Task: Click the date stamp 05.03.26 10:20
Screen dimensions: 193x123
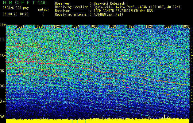Action: [x=16, y=14]
